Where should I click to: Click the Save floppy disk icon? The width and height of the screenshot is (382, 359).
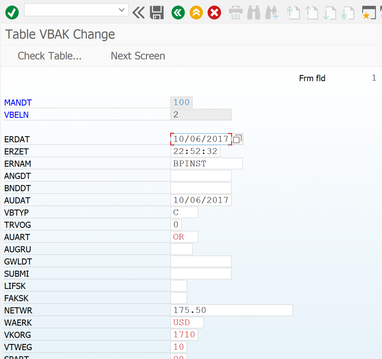point(157,13)
